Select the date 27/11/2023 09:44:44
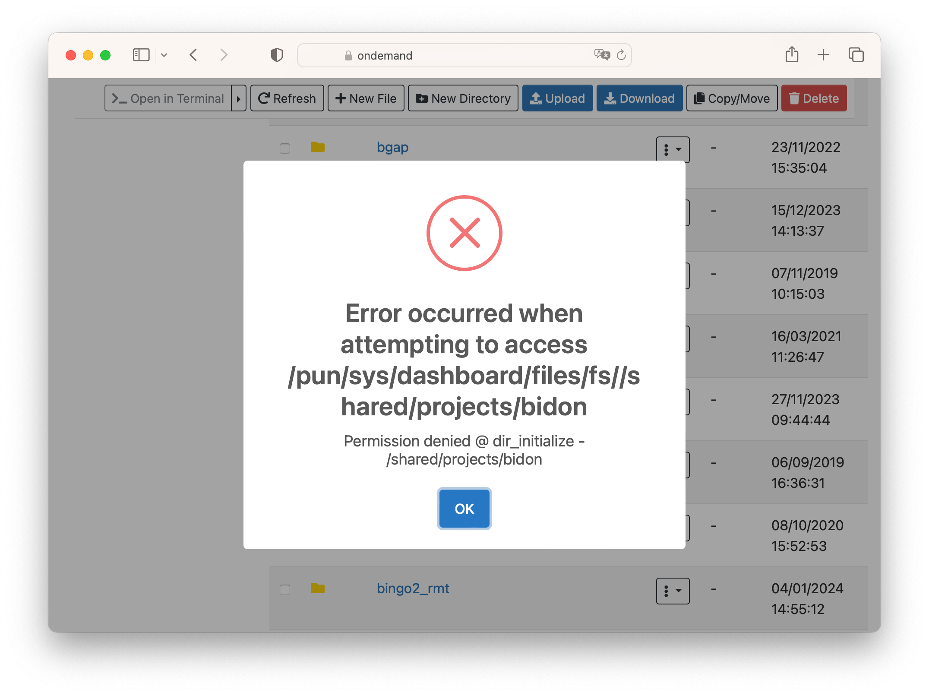 [805, 410]
